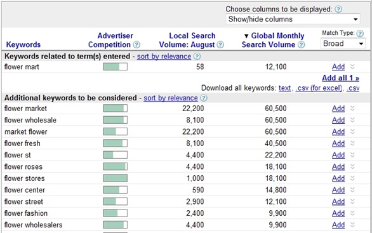This screenshot has width=372, height=233.
Task: Click competition bar for flower stores
Action: 115,178
